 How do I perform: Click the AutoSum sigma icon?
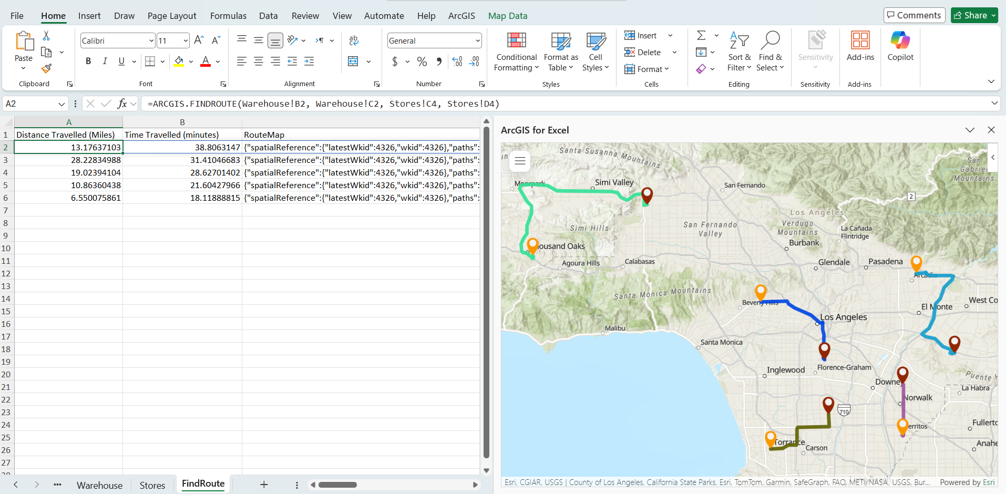701,36
